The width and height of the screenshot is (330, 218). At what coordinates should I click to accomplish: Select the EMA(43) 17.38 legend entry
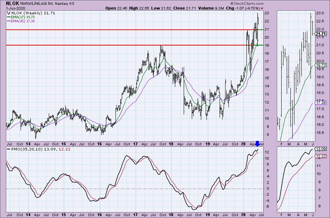pyautogui.click(x=21, y=21)
